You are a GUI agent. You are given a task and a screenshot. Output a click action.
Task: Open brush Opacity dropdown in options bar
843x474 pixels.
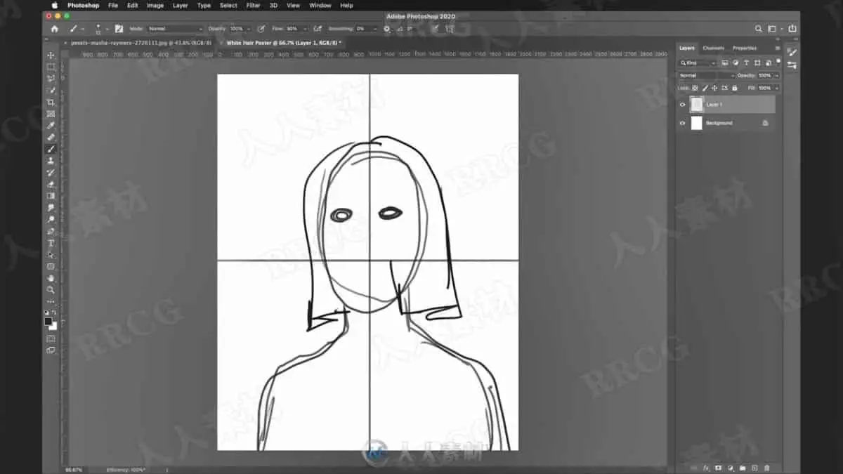(x=247, y=29)
